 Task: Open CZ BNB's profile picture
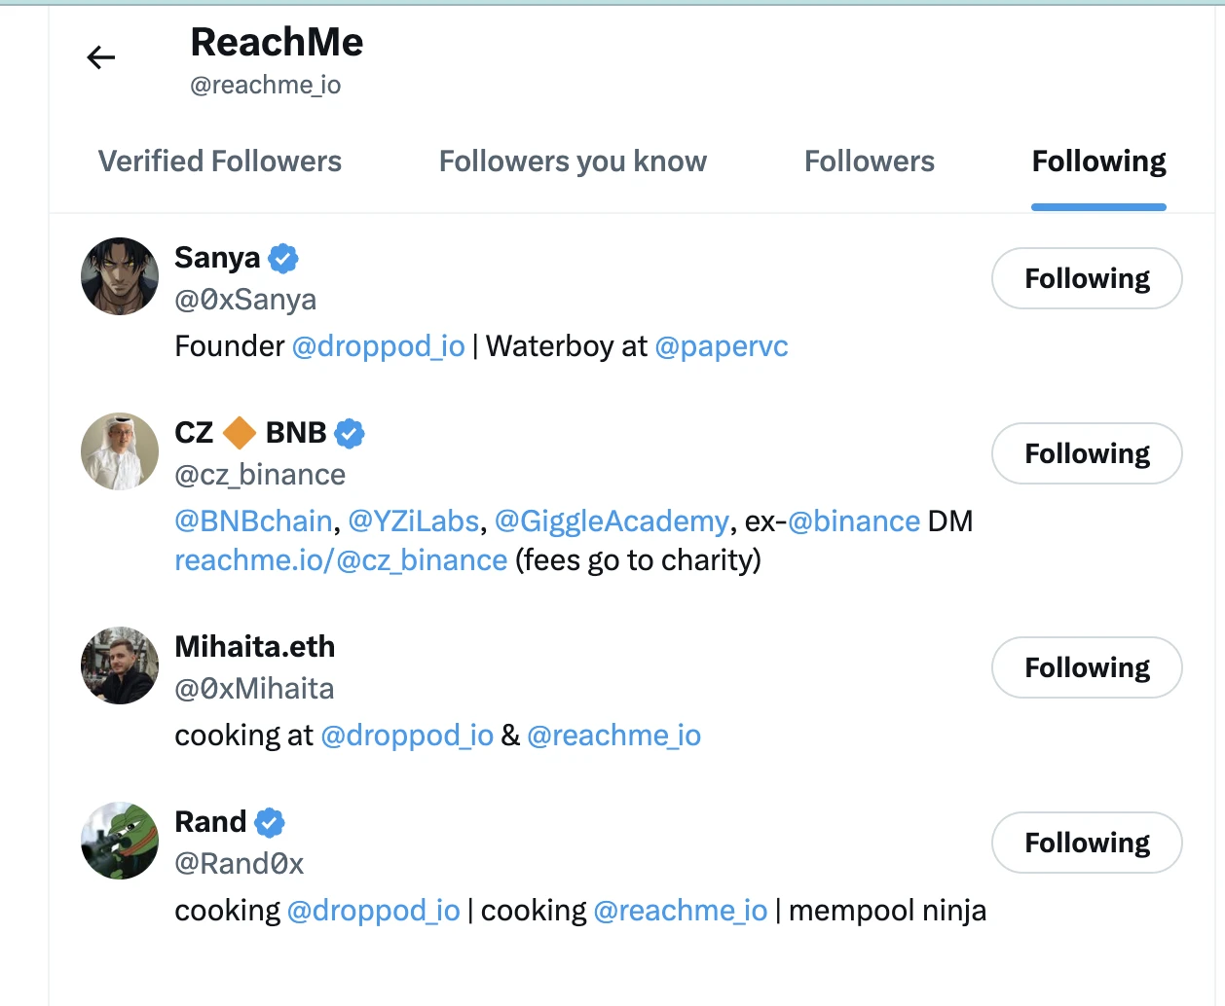click(120, 451)
